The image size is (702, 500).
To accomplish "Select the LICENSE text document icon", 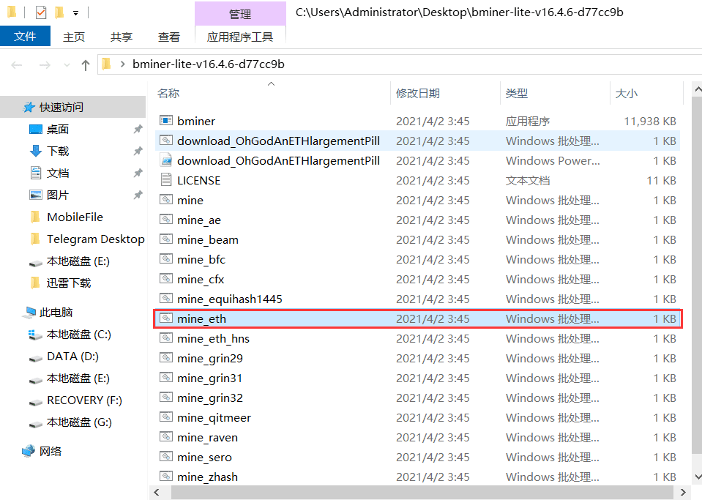I will (x=166, y=180).
